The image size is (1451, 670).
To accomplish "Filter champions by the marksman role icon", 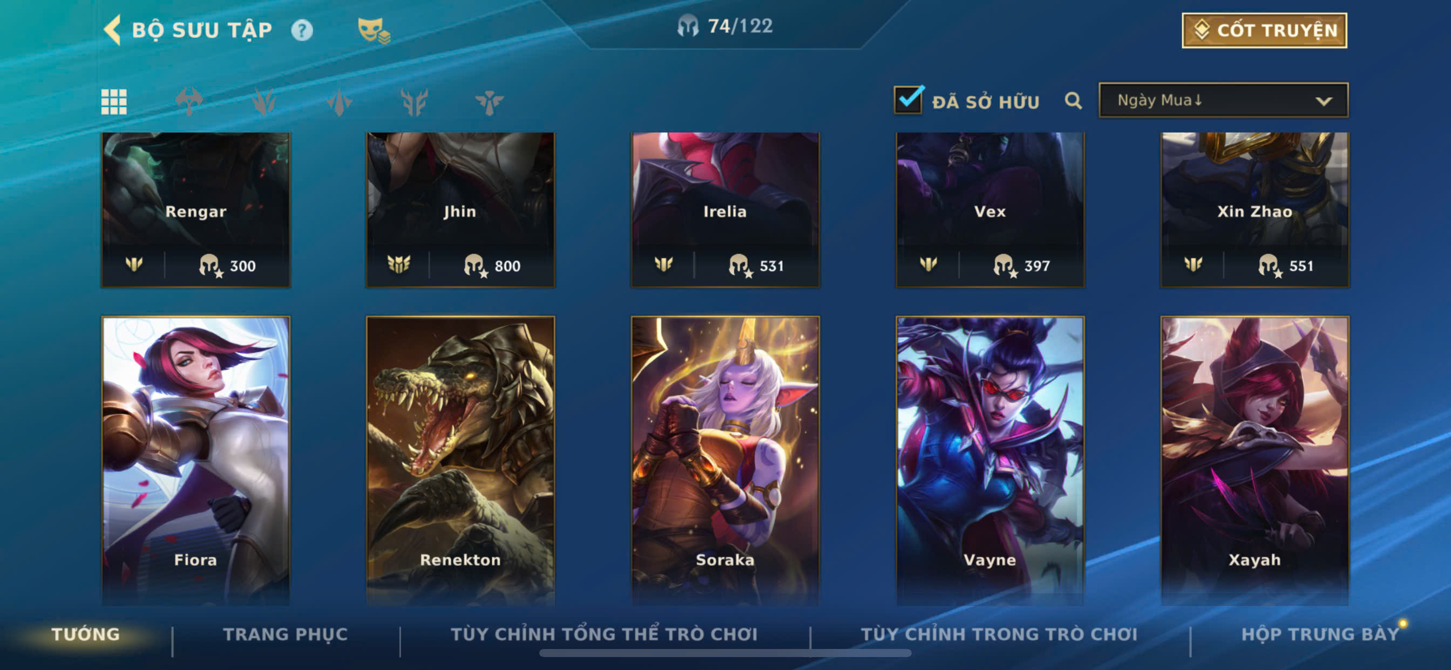I will (x=414, y=102).
